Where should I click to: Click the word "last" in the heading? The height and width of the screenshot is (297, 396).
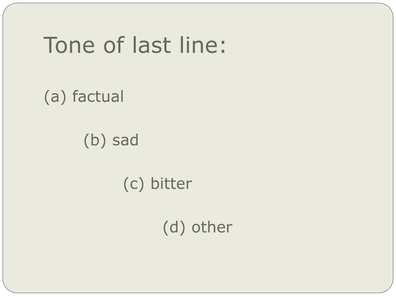click(x=152, y=44)
